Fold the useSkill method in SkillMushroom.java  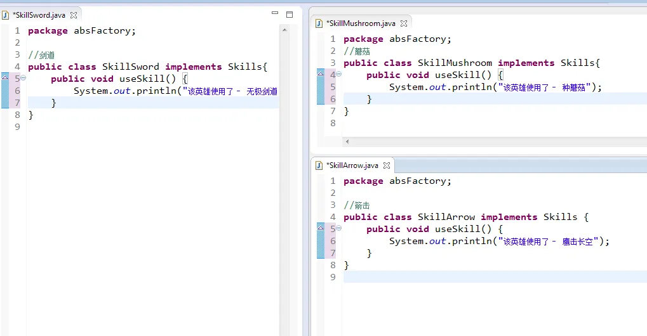click(x=338, y=74)
